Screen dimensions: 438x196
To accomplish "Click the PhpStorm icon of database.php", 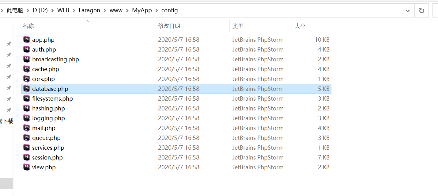I will (x=27, y=88).
